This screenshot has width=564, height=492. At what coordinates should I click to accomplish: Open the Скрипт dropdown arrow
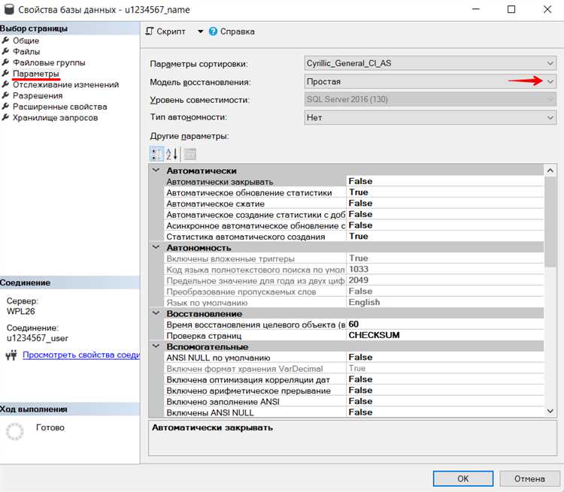click(200, 32)
